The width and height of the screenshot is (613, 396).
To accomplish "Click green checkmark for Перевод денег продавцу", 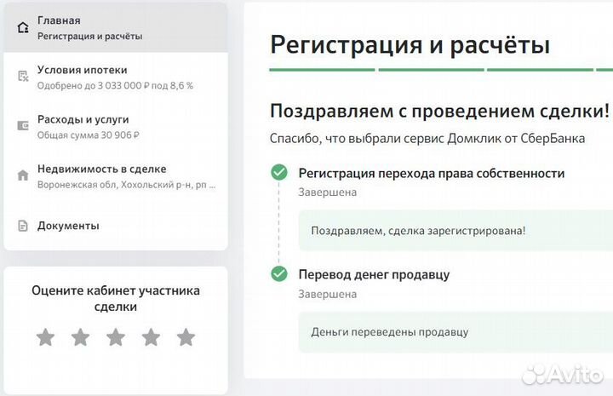I will (279, 273).
